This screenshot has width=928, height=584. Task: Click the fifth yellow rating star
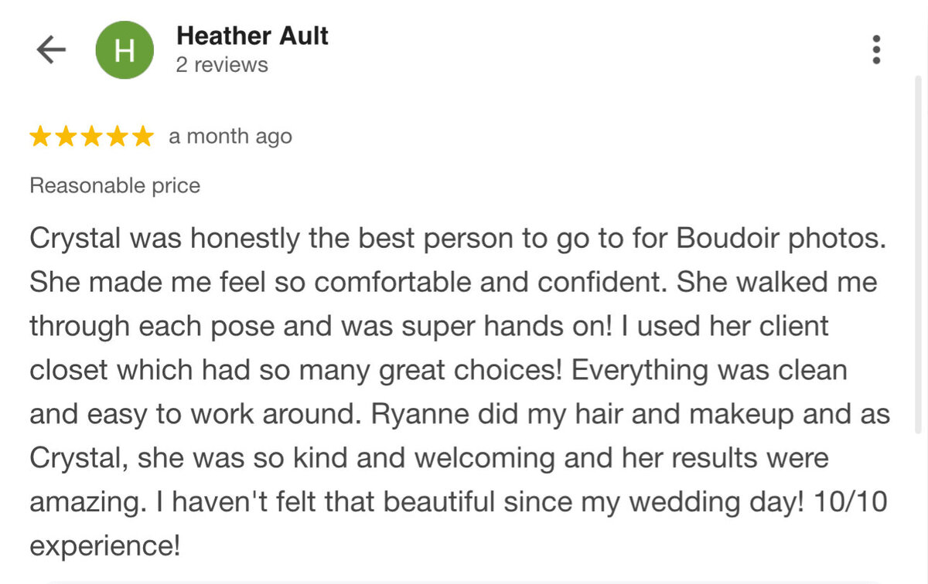click(x=143, y=138)
